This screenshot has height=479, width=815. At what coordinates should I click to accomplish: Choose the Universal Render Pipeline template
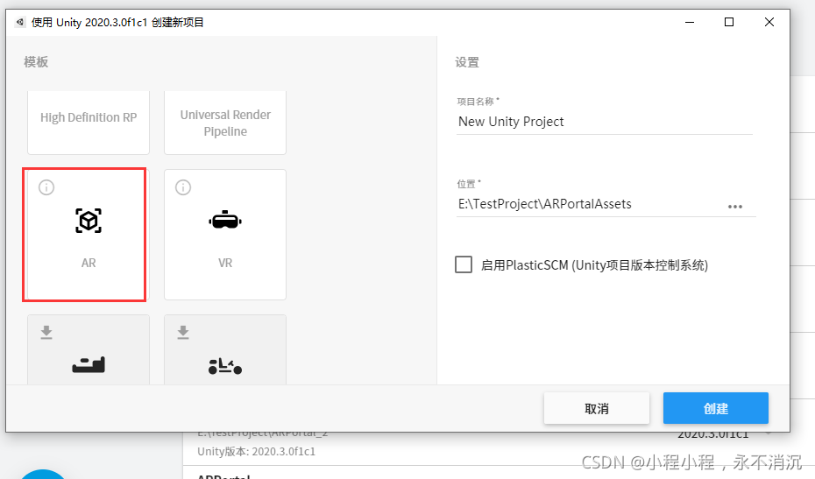click(225, 123)
